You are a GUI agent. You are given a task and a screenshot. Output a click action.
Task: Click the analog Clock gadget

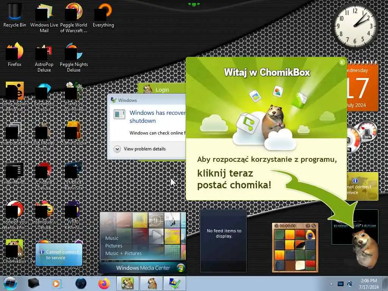(355, 26)
